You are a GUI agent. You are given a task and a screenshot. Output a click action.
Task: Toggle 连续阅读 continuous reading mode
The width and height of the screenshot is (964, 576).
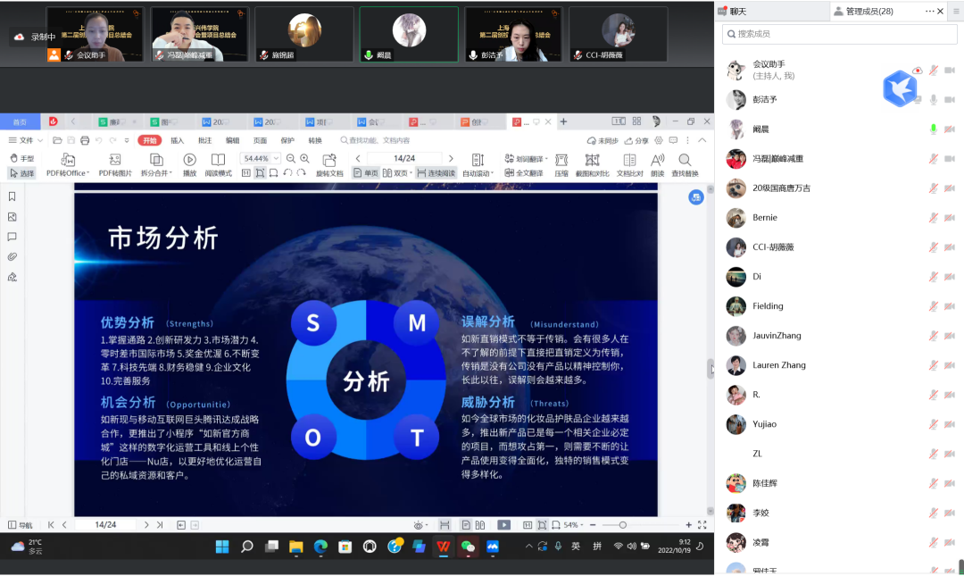[436, 173]
